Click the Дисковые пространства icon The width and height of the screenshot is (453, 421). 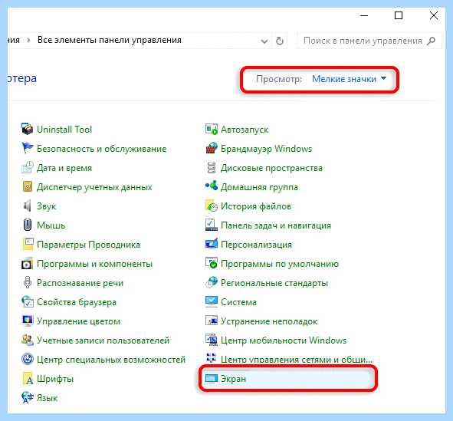[212, 168]
